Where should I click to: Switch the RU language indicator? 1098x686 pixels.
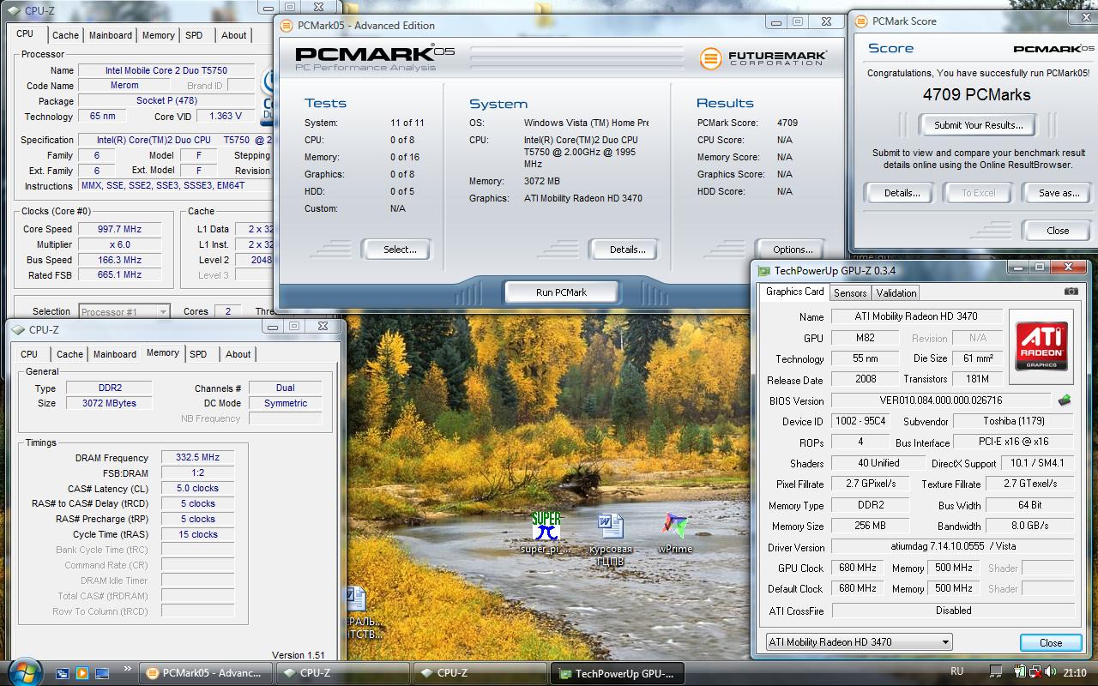(957, 671)
